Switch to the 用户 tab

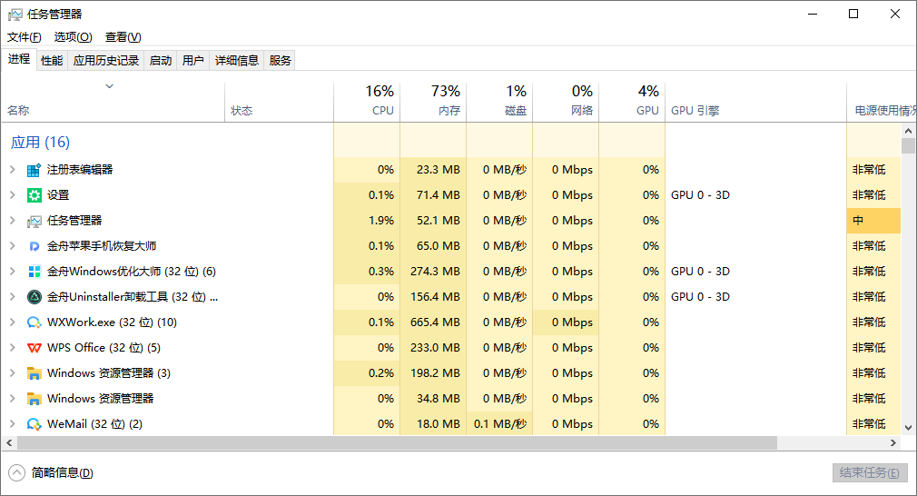click(193, 60)
